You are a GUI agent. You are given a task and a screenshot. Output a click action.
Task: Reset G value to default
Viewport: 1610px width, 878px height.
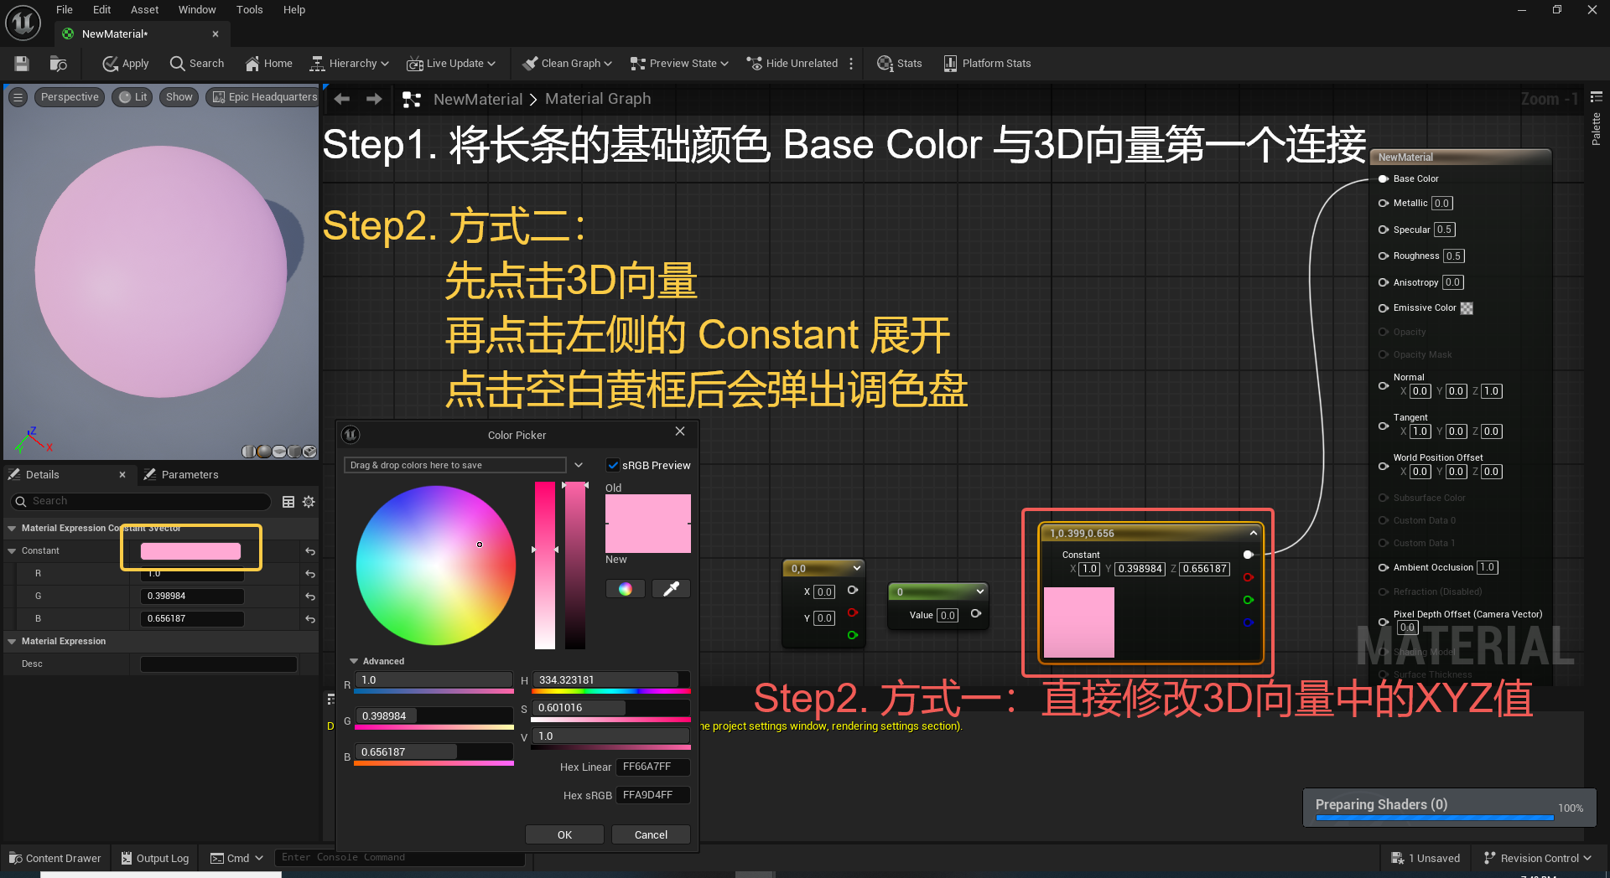310,597
